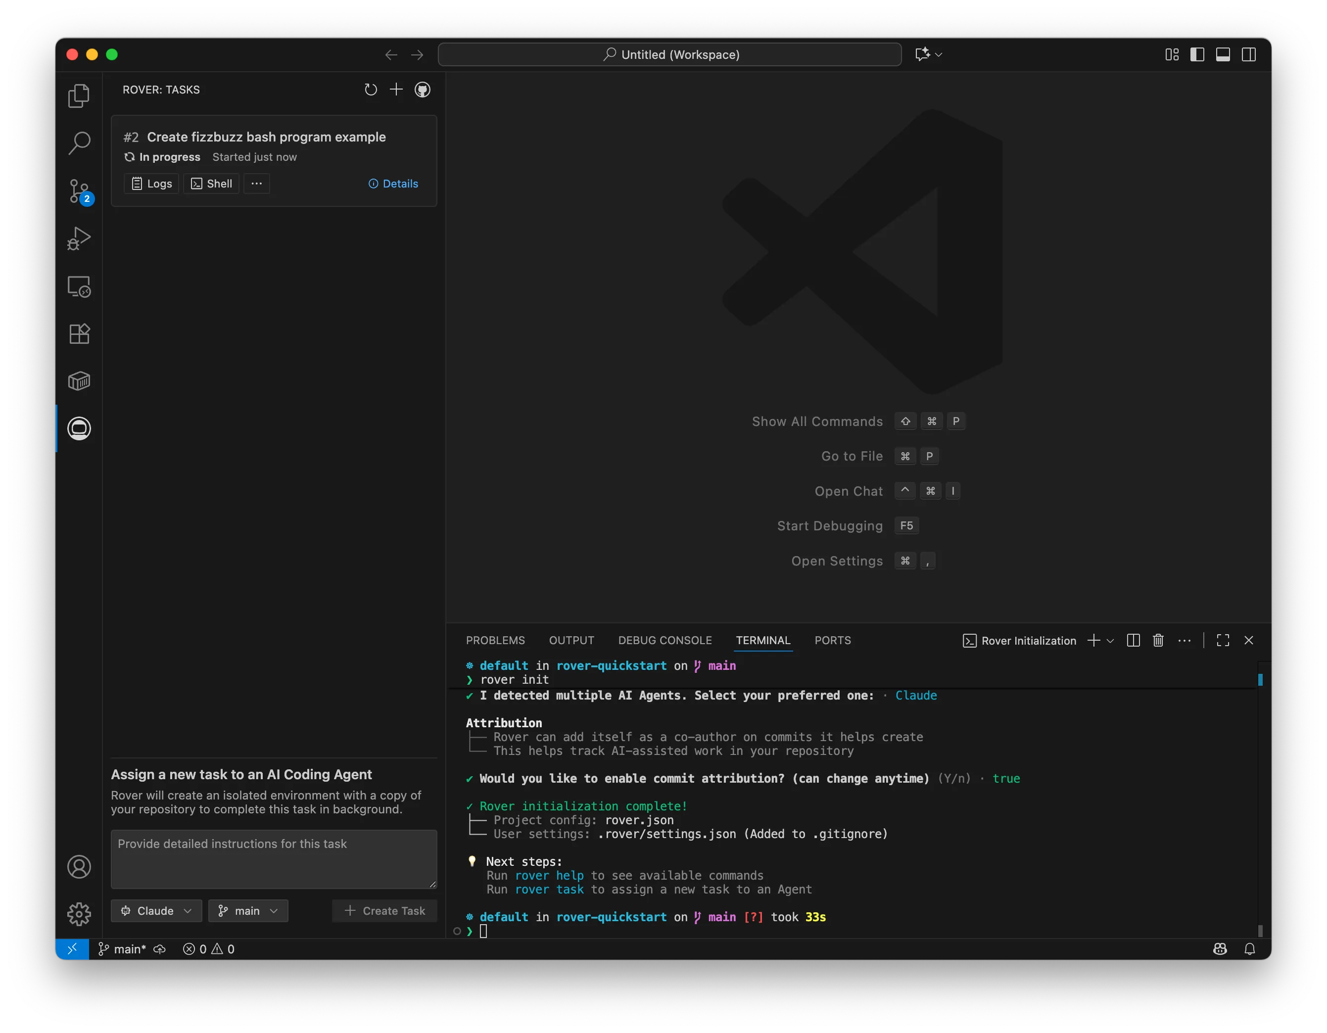
Task: Open the main branch selector dropdown
Action: (248, 910)
